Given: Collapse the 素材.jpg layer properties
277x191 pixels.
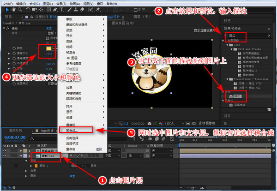Looking at the screenshot, I should [x=21, y=155].
